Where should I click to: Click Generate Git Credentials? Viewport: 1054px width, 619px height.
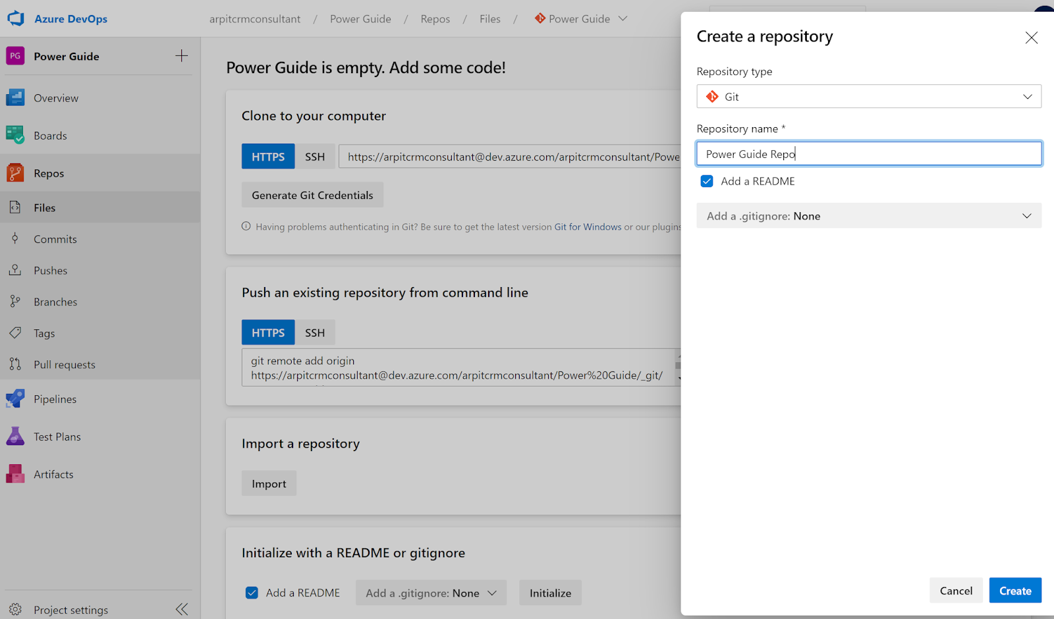[x=312, y=194]
